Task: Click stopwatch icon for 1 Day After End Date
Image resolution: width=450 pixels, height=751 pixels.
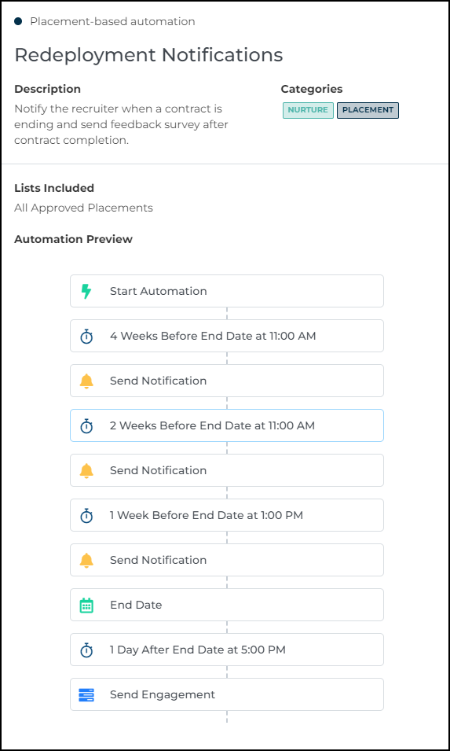Action: pyautogui.click(x=86, y=650)
